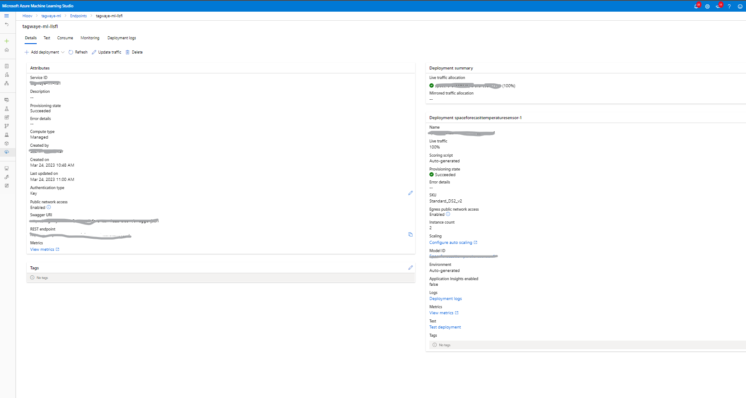Open the Configure auto scaling link
Screen dimensions: 746x398
click(x=453, y=243)
